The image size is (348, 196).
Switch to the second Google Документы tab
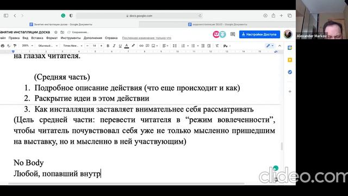pos(217,24)
